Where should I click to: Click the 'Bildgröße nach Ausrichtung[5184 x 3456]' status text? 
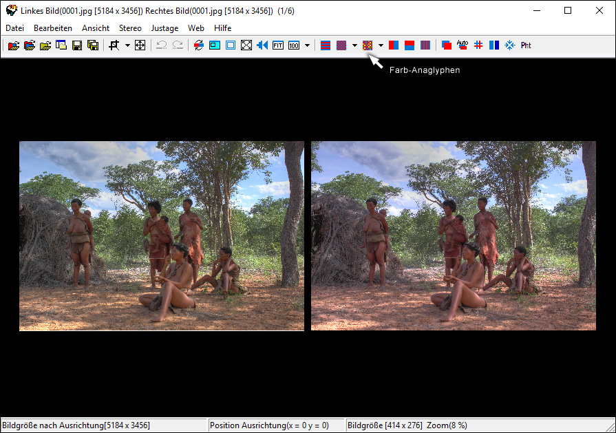pos(76,425)
